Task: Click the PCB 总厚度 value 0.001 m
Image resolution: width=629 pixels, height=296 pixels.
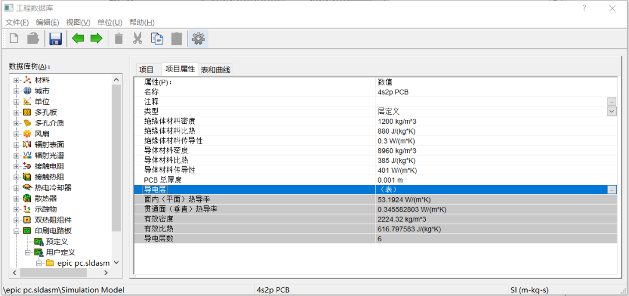Action: 390,180
